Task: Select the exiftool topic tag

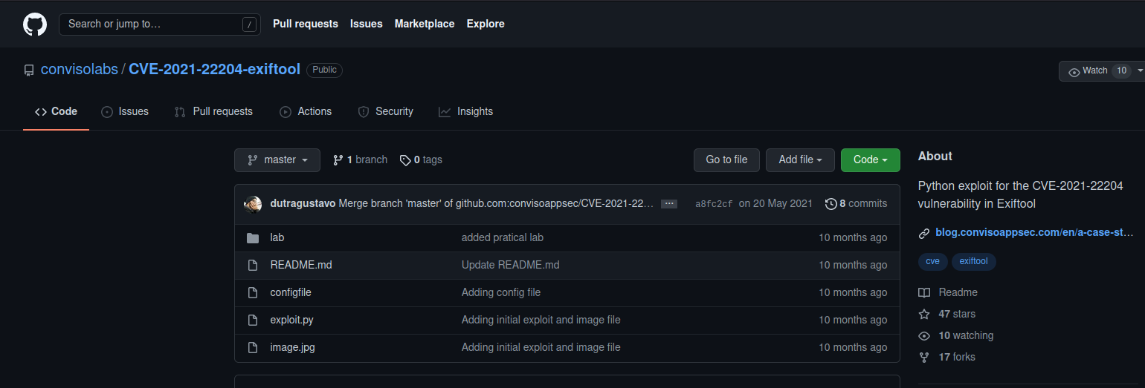Action: [973, 261]
